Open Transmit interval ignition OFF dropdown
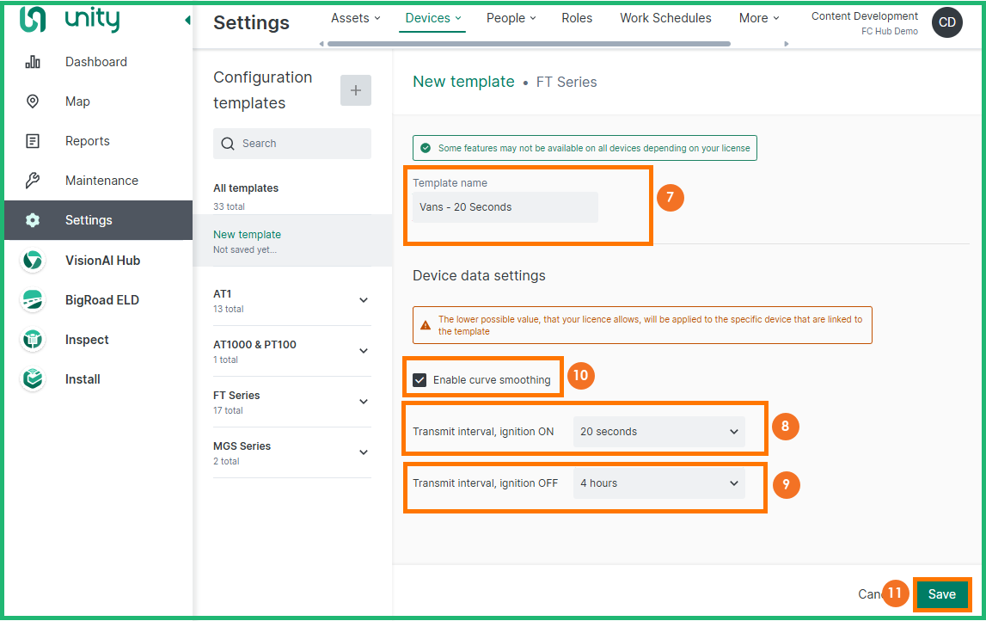This screenshot has height=621, width=986. coord(658,483)
